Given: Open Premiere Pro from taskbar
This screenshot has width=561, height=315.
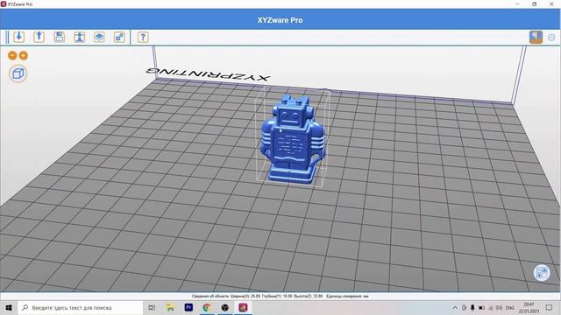Looking at the screenshot, I should point(188,307).
